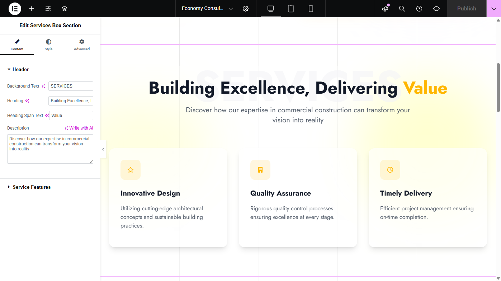Open page settings gear icon

[246, 9]
